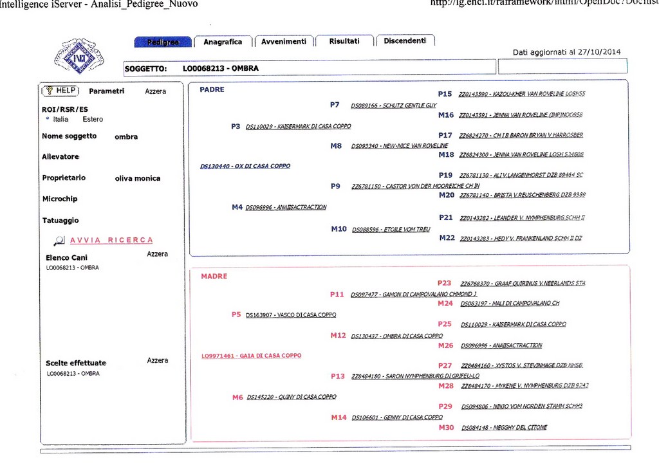Open M12 OMBRA DI CASA COPPO link
659x476 pixels.
[397, 336]
